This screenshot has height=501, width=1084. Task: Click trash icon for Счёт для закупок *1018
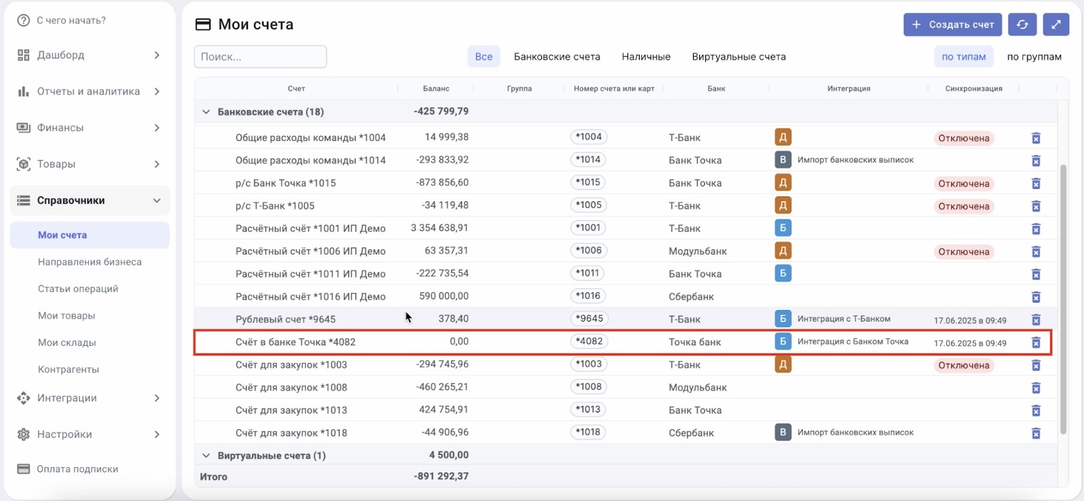[1036, 433]
